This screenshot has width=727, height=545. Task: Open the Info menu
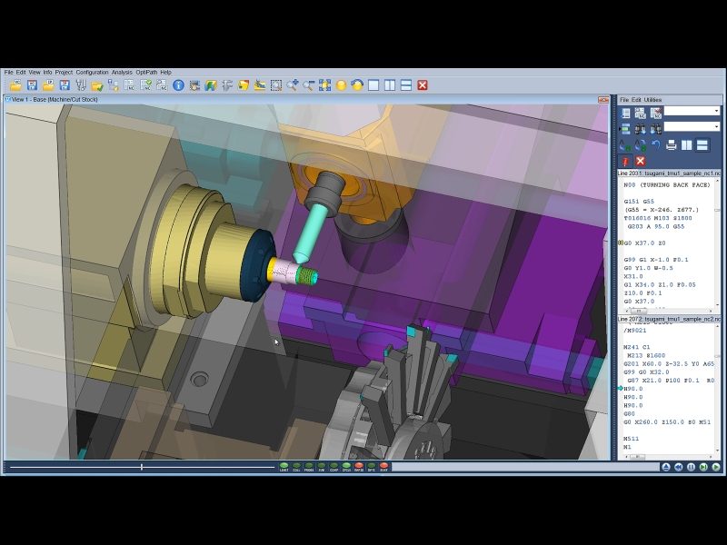[48, 73]
